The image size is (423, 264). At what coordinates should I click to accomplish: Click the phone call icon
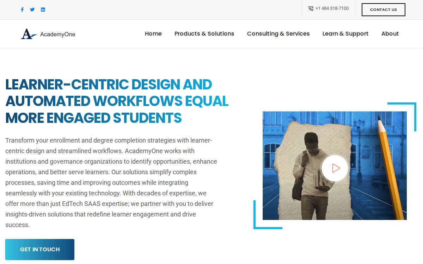(x=311, y=8)
